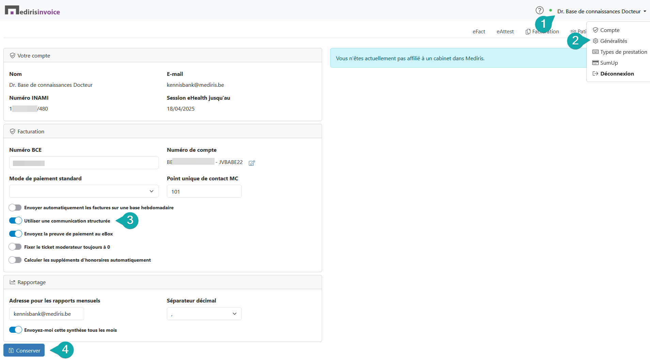Open the user menu caret next to Docteur

click(x=645, y=12)
